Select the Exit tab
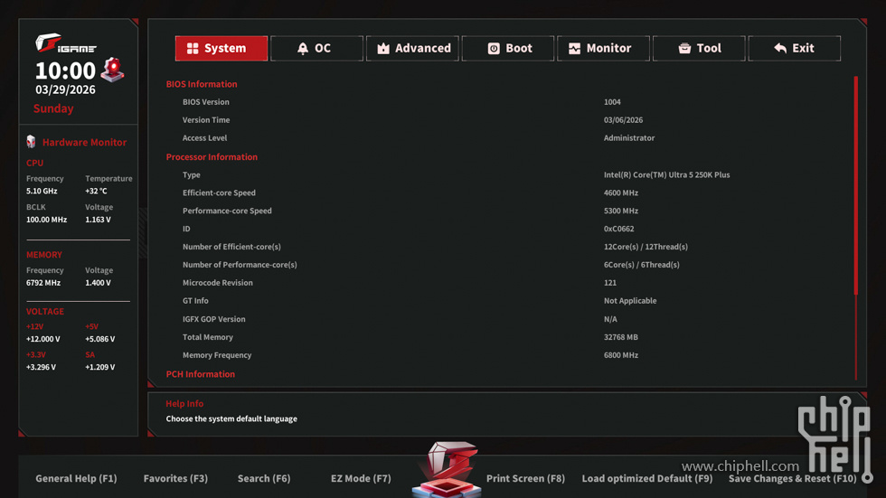 pyautogui.click(x=794, y=48)
